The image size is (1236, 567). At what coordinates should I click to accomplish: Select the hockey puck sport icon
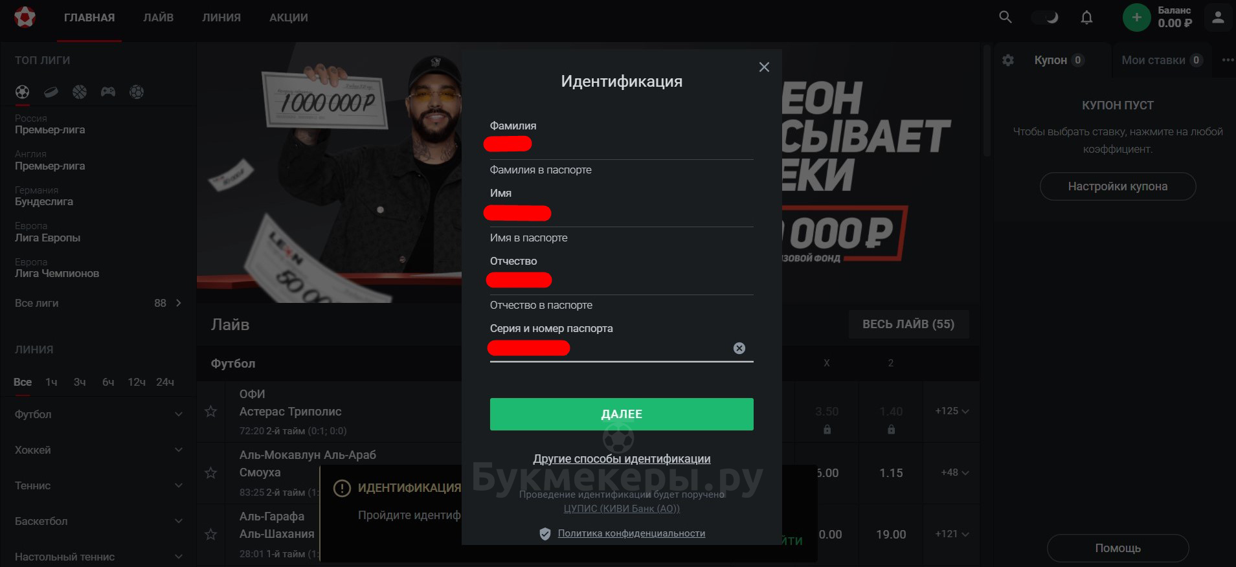point(51,92)
